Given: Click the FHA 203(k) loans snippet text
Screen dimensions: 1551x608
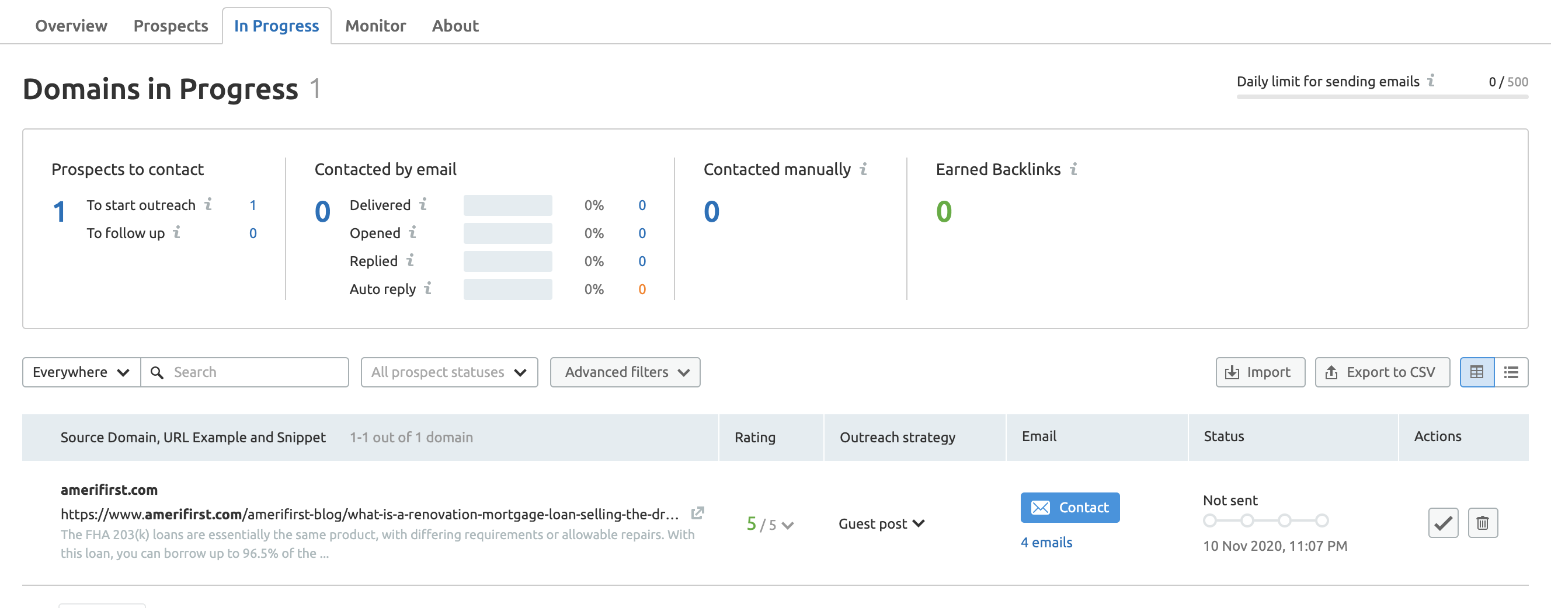Looking at the screenshot, I should pos(377,544).
